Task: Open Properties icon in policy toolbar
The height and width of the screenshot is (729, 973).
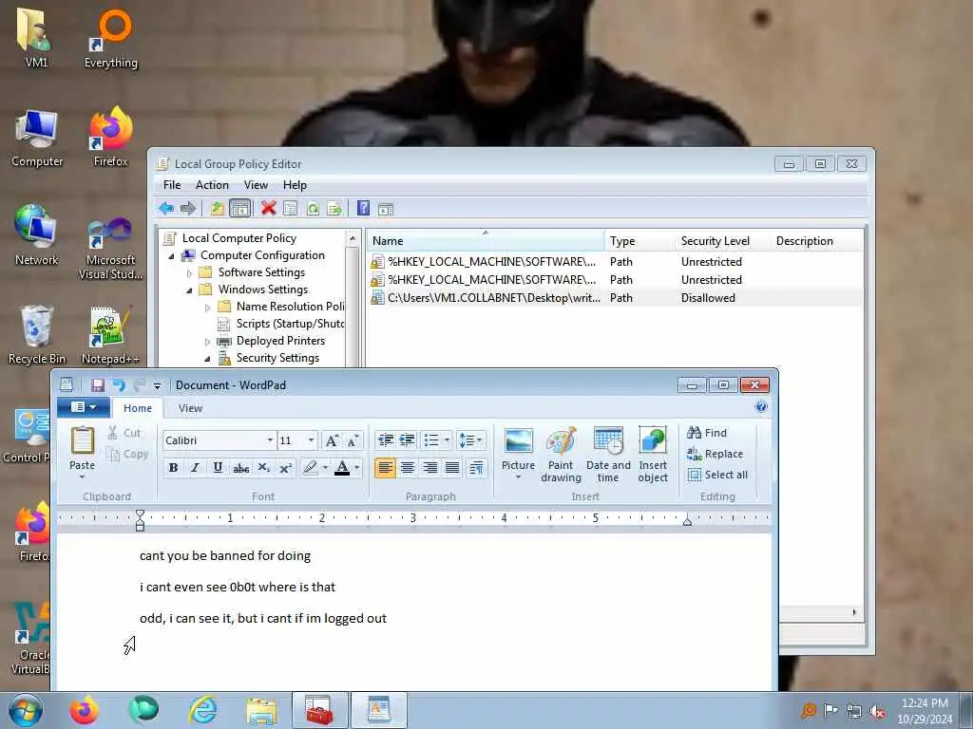Action: point(291,208)
